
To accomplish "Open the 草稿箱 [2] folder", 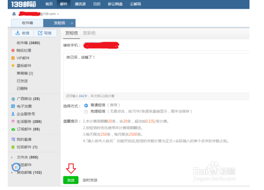I will 25,73.
